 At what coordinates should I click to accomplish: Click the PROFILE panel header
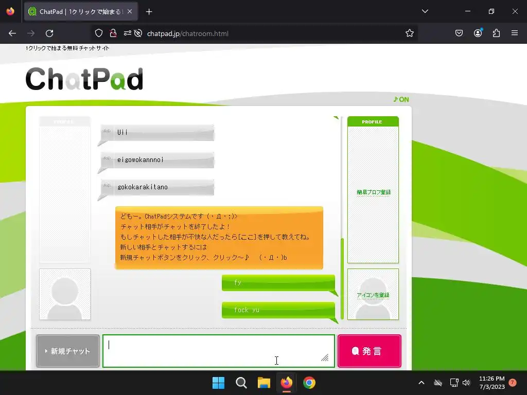[x=373, y=121]
